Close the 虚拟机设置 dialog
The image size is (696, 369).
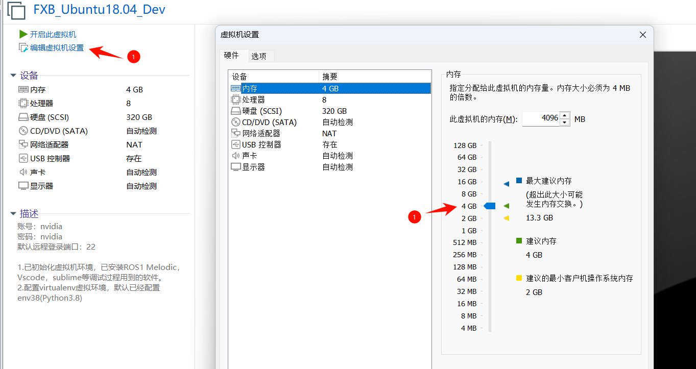pos(643,35)
